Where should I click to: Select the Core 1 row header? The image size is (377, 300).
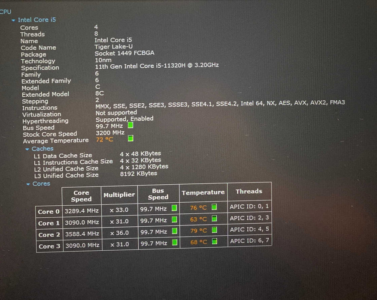click(x=49, y=223)
